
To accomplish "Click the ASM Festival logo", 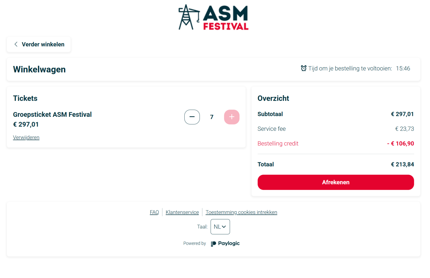I will click(x=213, y=17).
